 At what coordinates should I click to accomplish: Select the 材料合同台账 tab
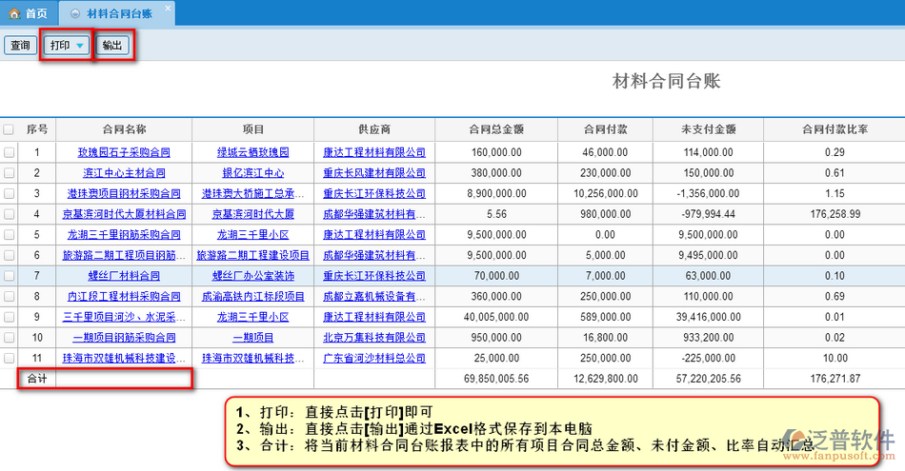(118, 13)
